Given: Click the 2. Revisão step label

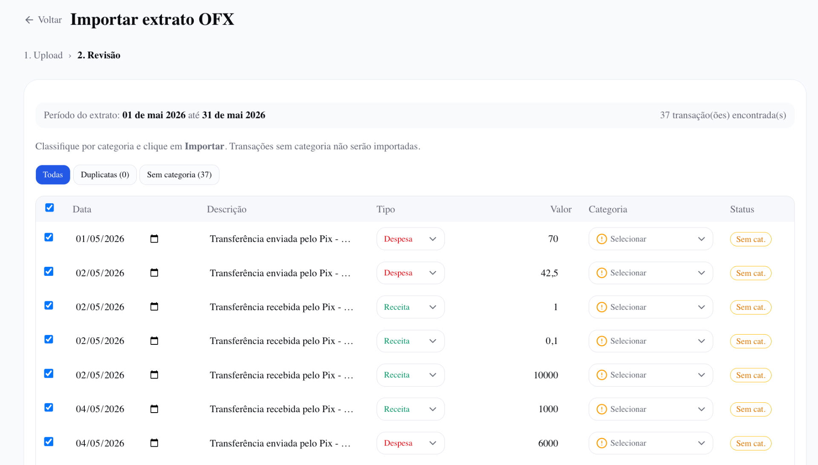Looking at the screenshot, I should [99, 55].
